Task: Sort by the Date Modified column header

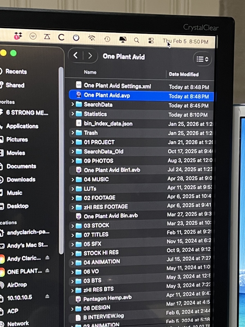Action: click(x=184, y=74)
